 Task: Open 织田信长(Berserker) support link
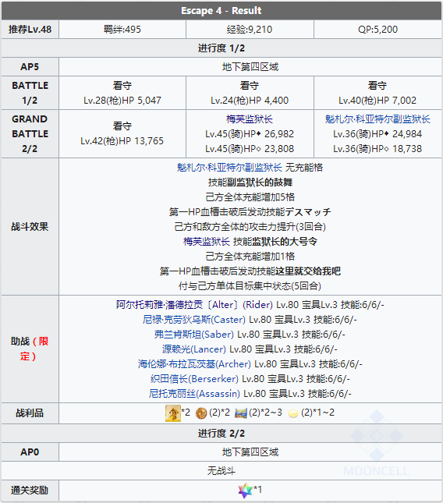click(194, 378)
